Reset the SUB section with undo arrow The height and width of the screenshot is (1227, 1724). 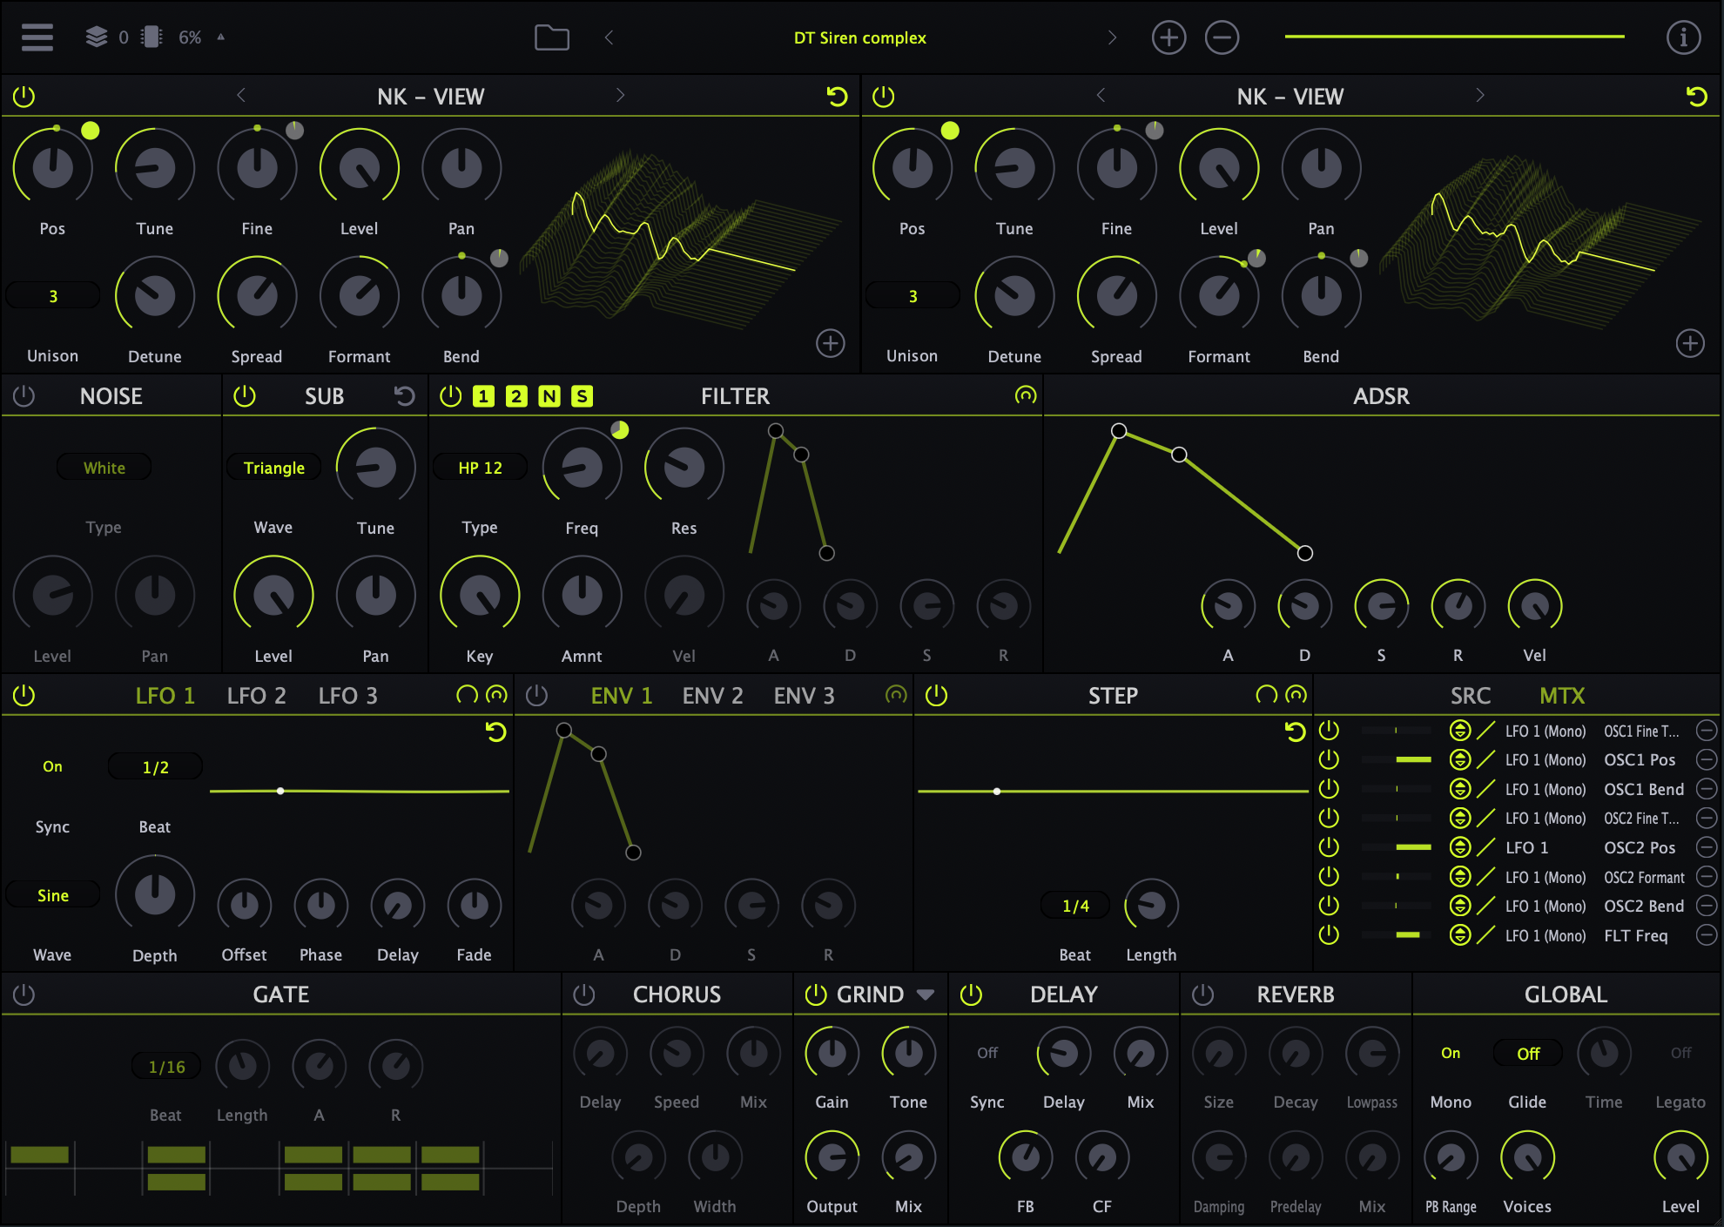click(x=404, y=396)
